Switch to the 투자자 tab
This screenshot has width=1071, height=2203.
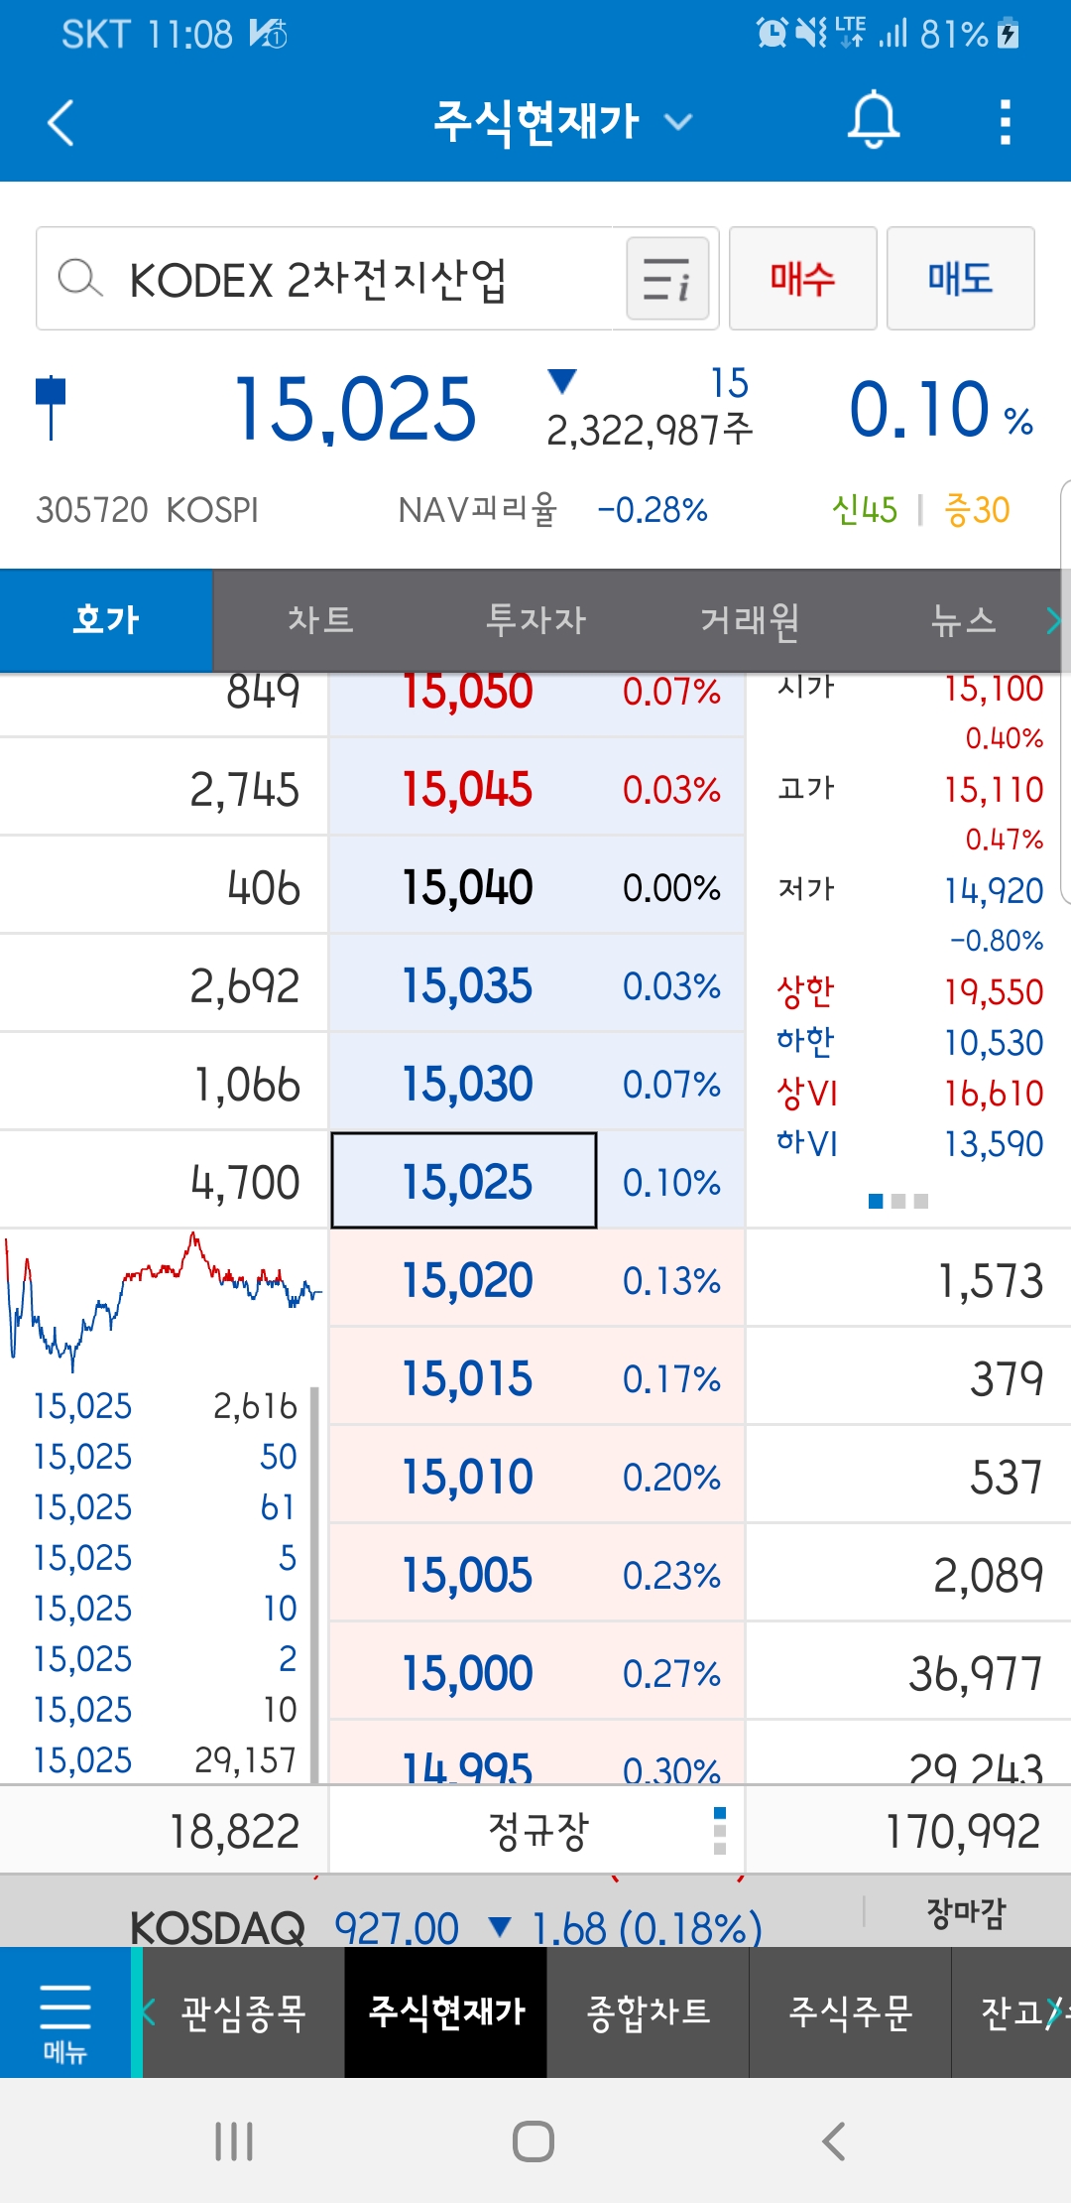tap(535, 621)
